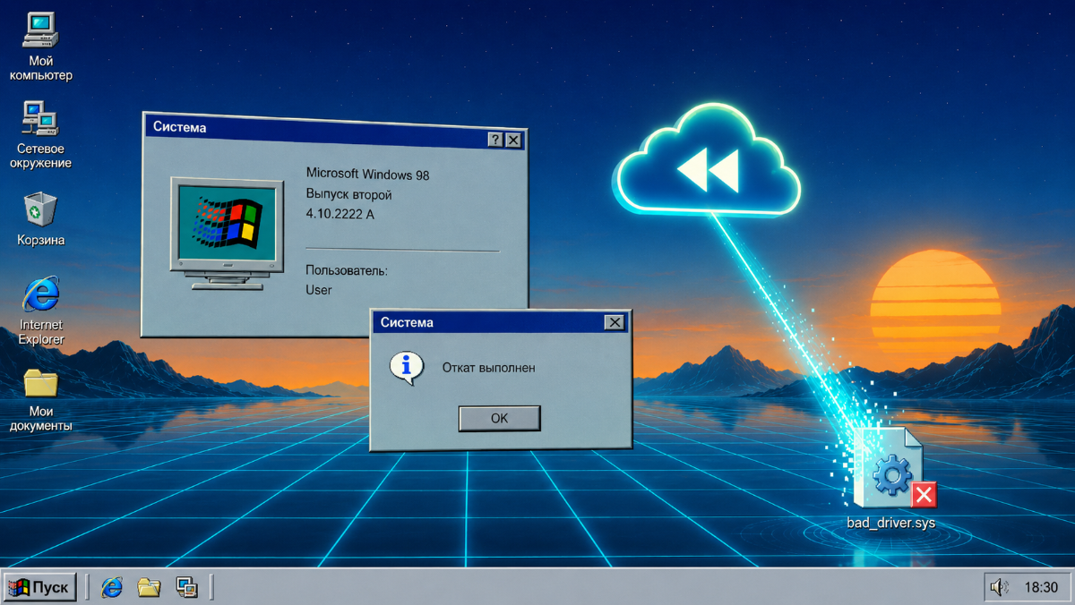Click the Система title bar of the back window

pyautogui.click(x=334, y=133)
